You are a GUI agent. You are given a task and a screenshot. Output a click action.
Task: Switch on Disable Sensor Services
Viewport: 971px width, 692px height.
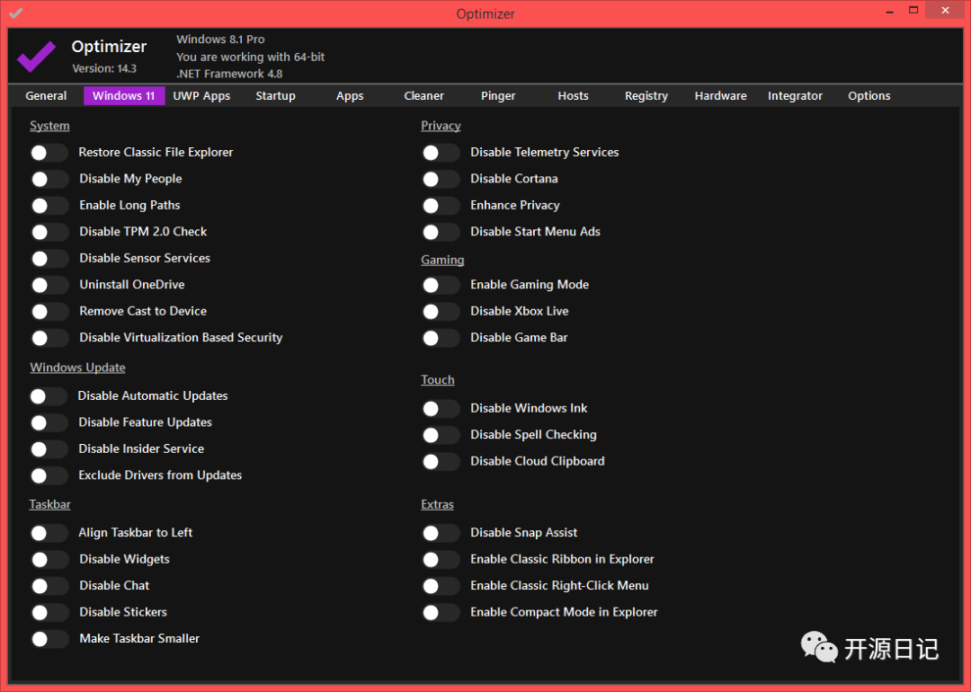[49, 258]
